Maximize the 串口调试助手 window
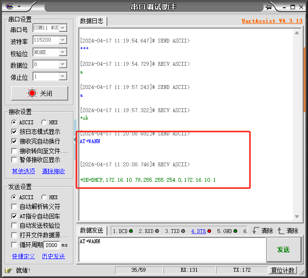 (293, 7)
